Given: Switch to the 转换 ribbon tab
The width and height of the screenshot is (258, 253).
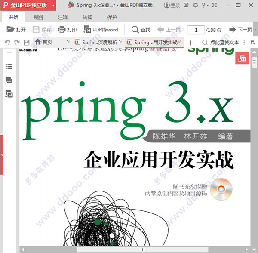Looking at the screenshot, I should (87, 17).
